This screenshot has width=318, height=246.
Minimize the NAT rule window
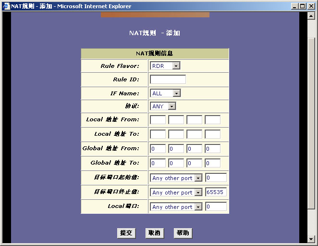click(294, 6)
